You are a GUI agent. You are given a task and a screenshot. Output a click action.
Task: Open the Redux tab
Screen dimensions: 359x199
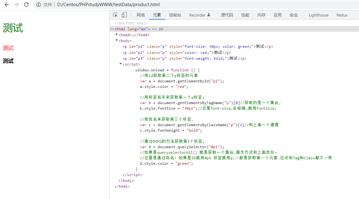point(342,15)
